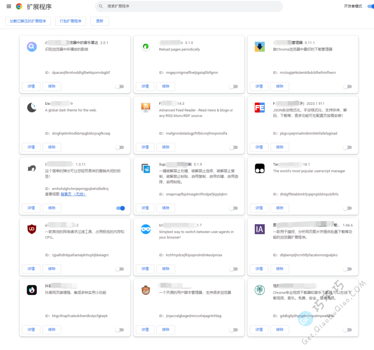This screenshot has width=374, height=350.
Task: Click the IA image downloader icon
Action: [259, 229]
